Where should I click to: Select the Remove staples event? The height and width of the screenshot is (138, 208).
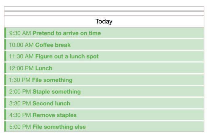tap(54, 115)
